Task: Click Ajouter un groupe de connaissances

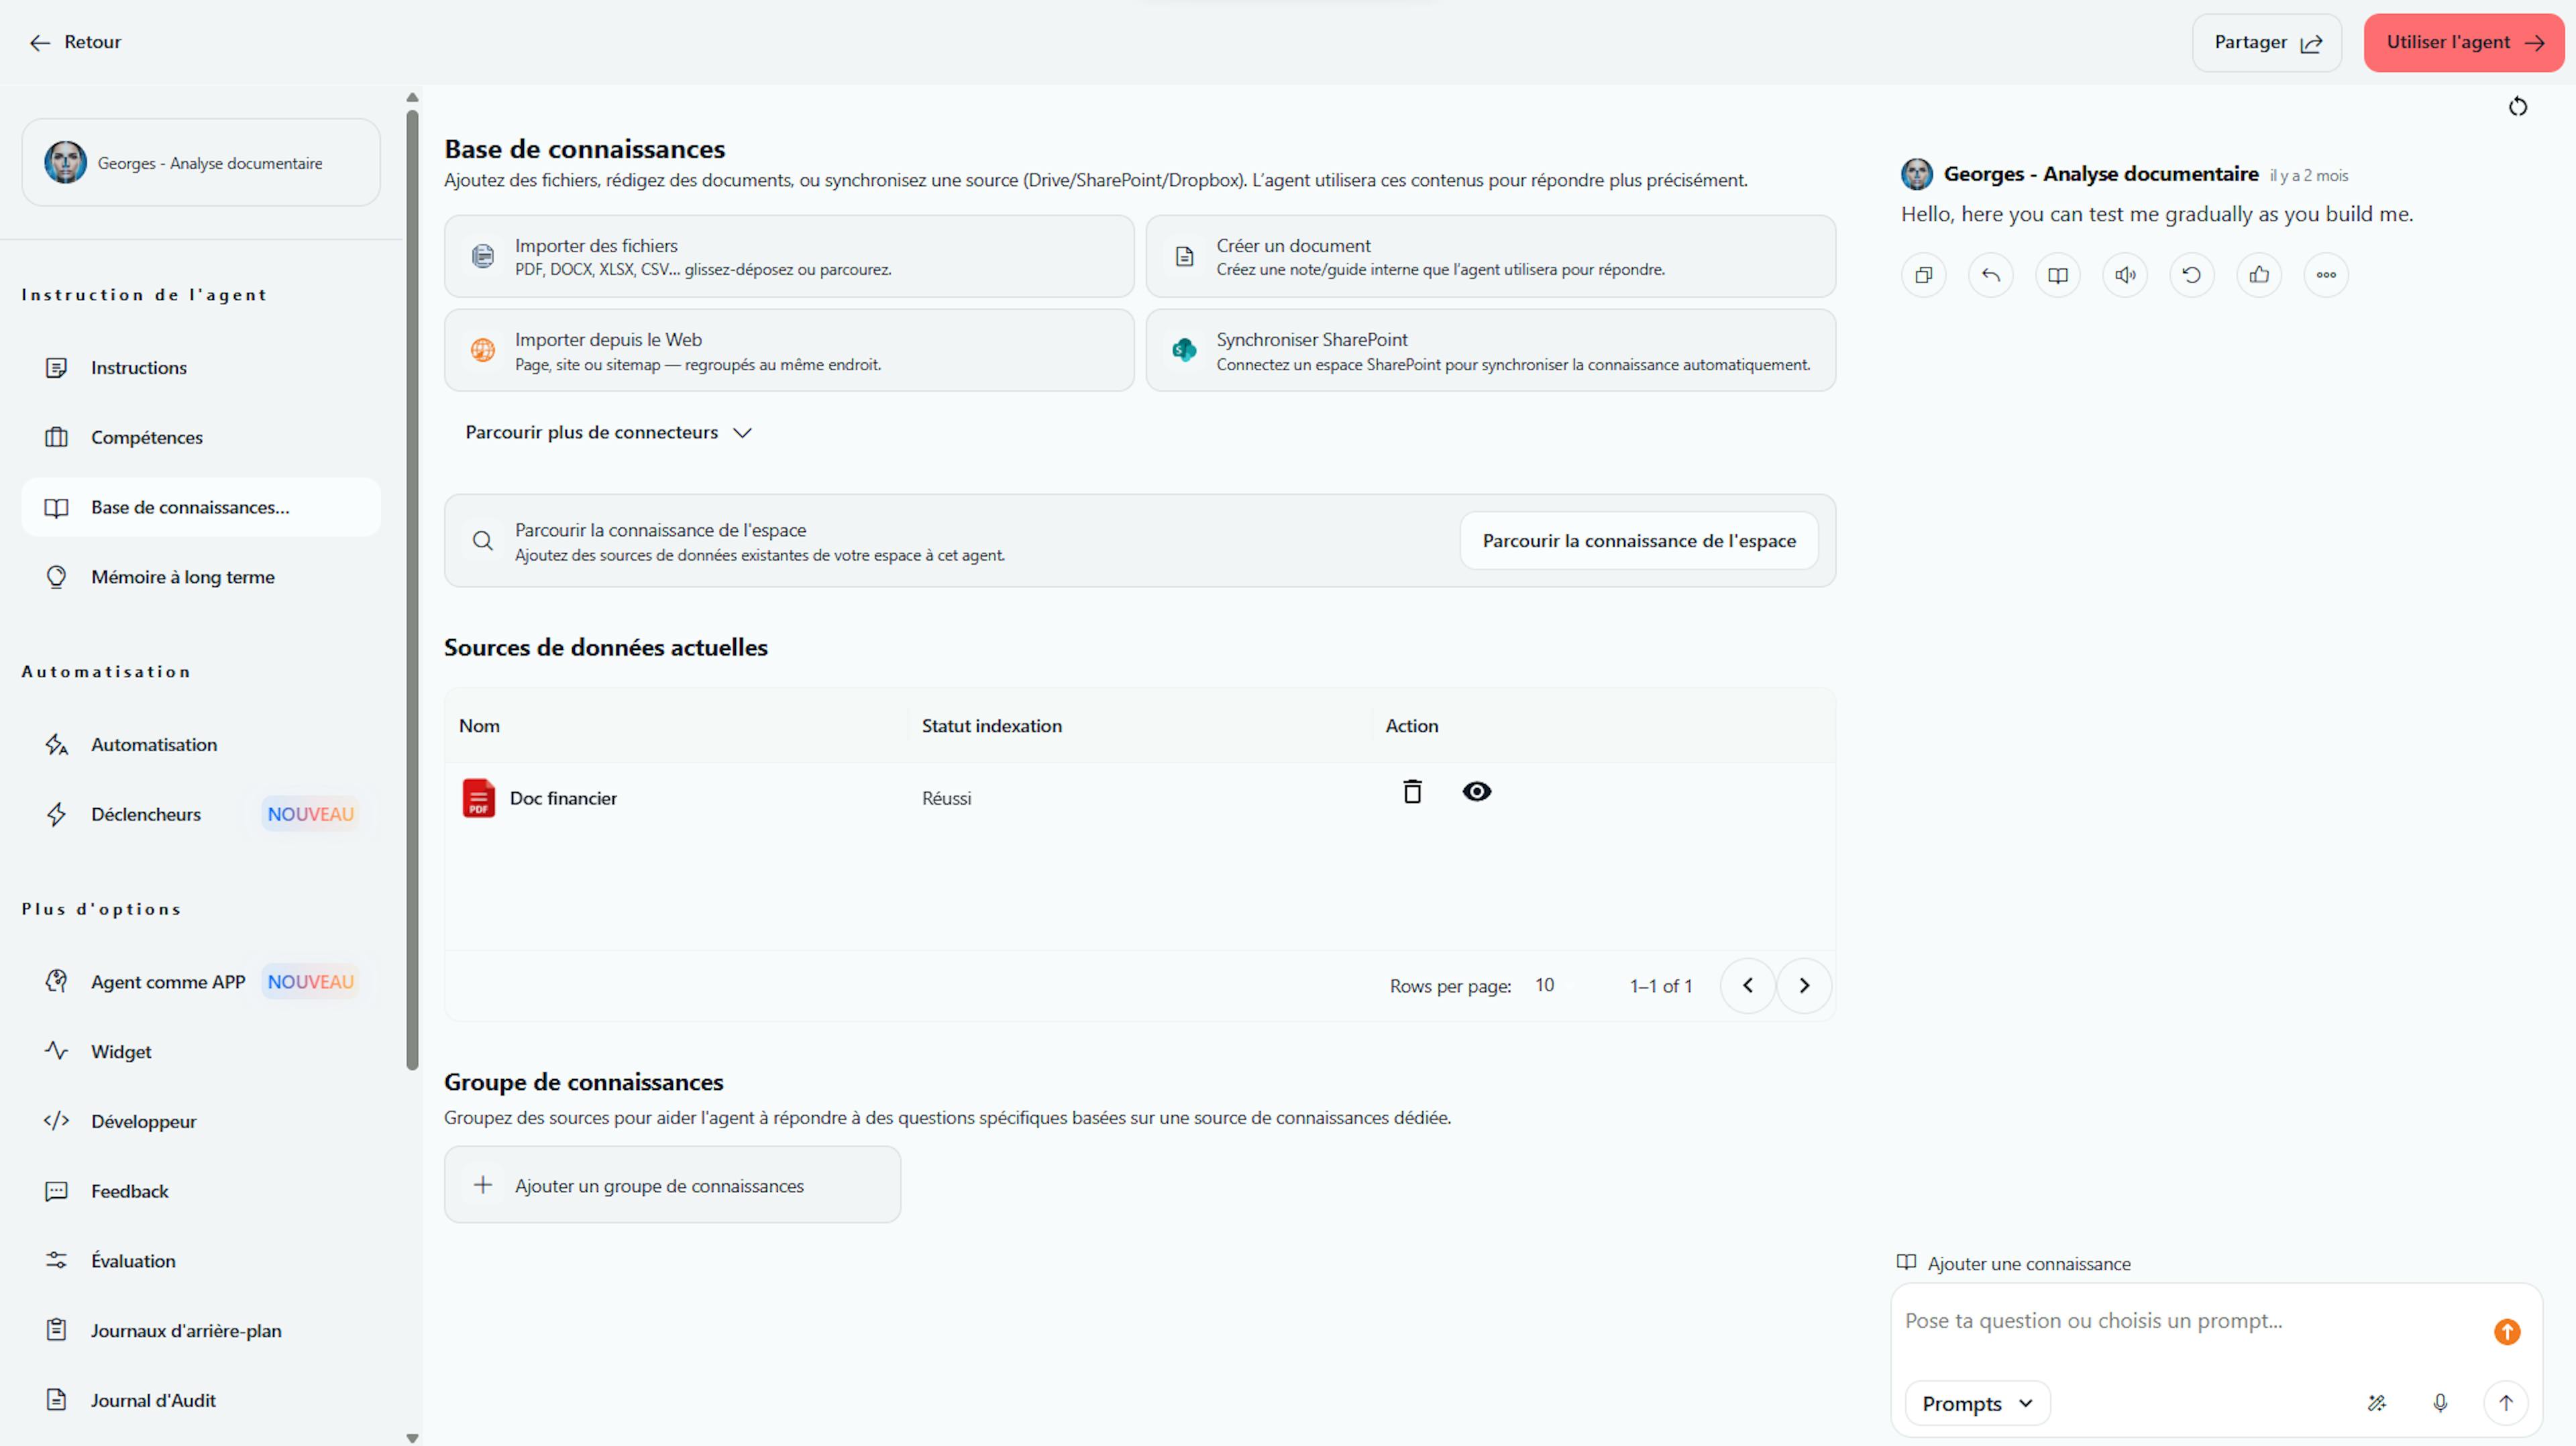Action: pyautogui.click(x=672, y=1185)
